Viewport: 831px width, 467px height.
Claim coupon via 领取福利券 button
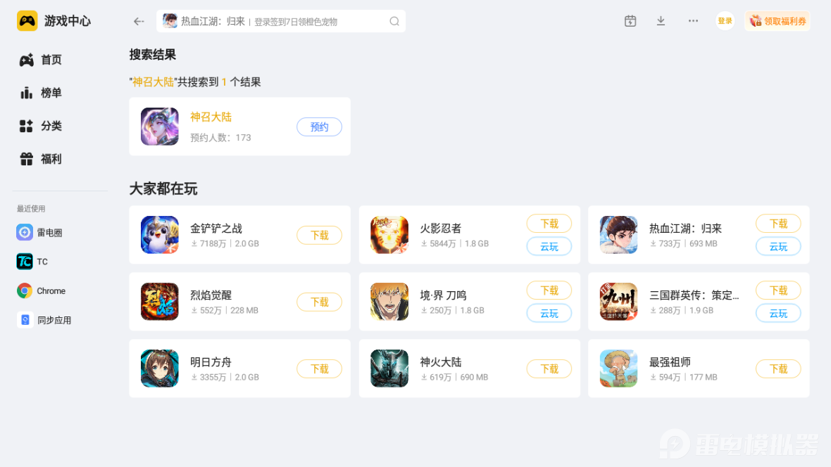pyautogui.click(x=777, y=21)
